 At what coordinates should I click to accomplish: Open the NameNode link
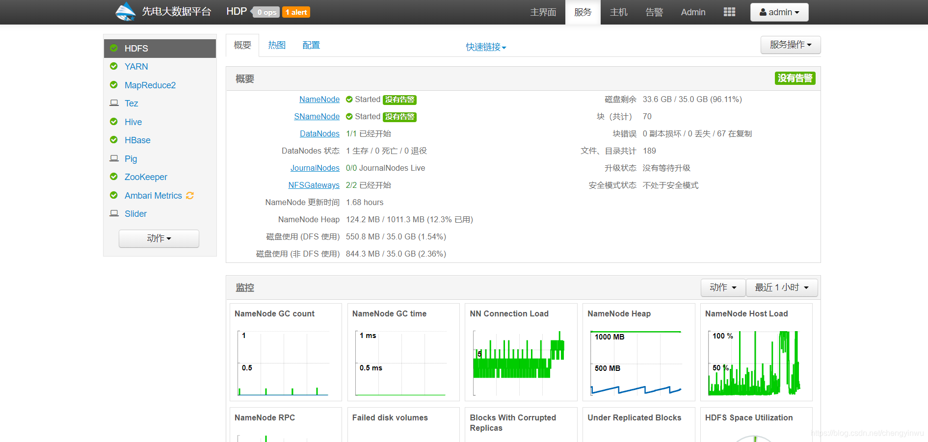pos(319,99)
